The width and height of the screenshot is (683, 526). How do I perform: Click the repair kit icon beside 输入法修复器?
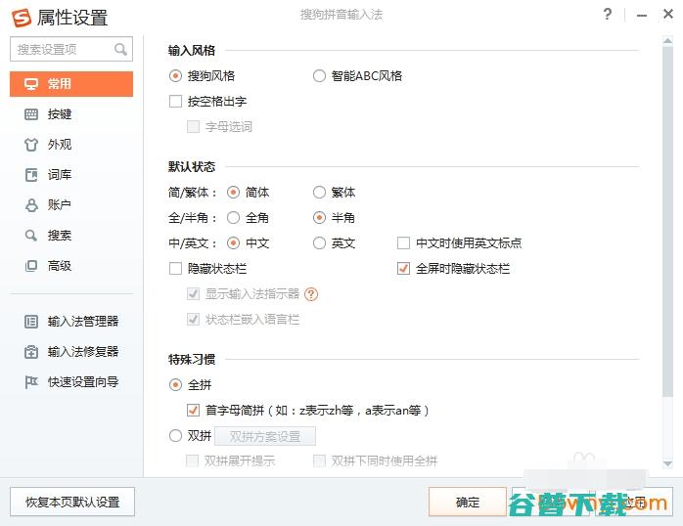tap(31, 352)
